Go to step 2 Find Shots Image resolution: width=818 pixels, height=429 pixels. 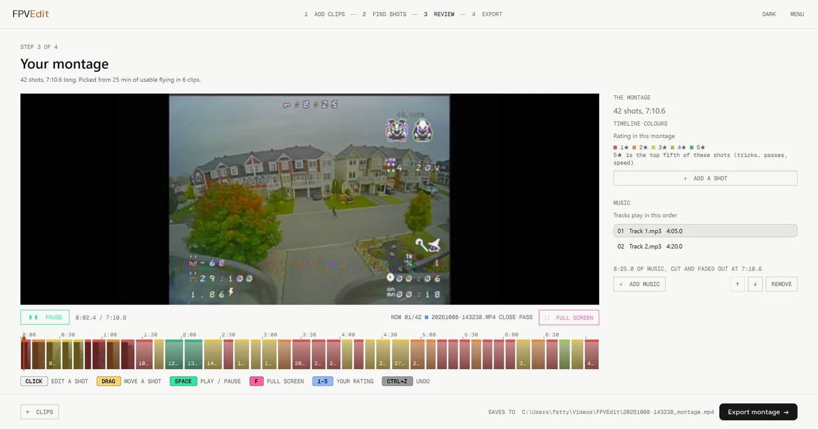[384, 14]
